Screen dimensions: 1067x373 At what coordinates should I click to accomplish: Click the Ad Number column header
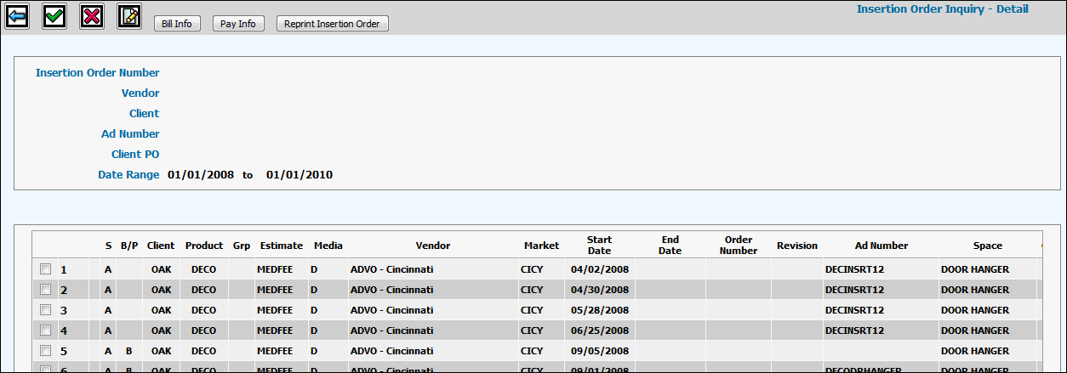pyautogui.click(x=881, y=246)
